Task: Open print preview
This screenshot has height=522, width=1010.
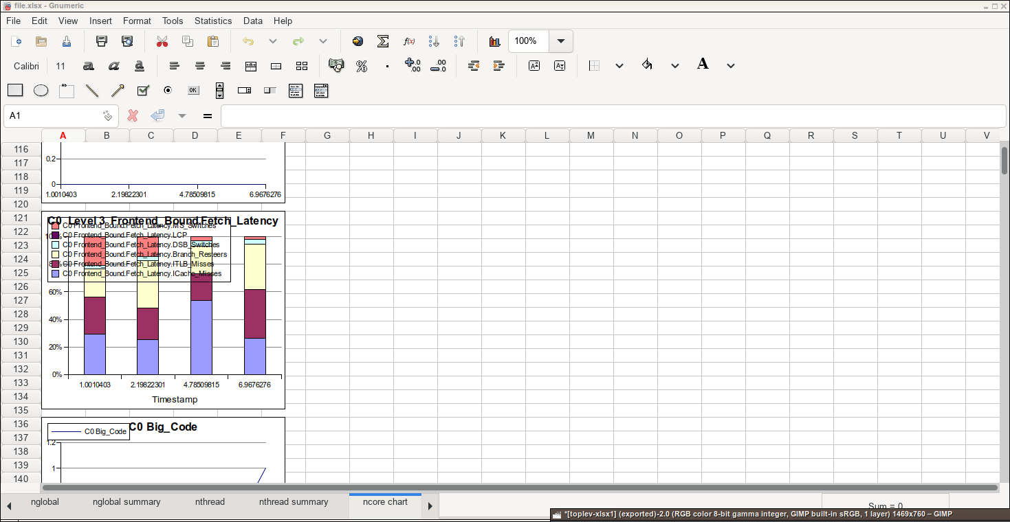Action: pyautogui.click(x=127, y=41)
